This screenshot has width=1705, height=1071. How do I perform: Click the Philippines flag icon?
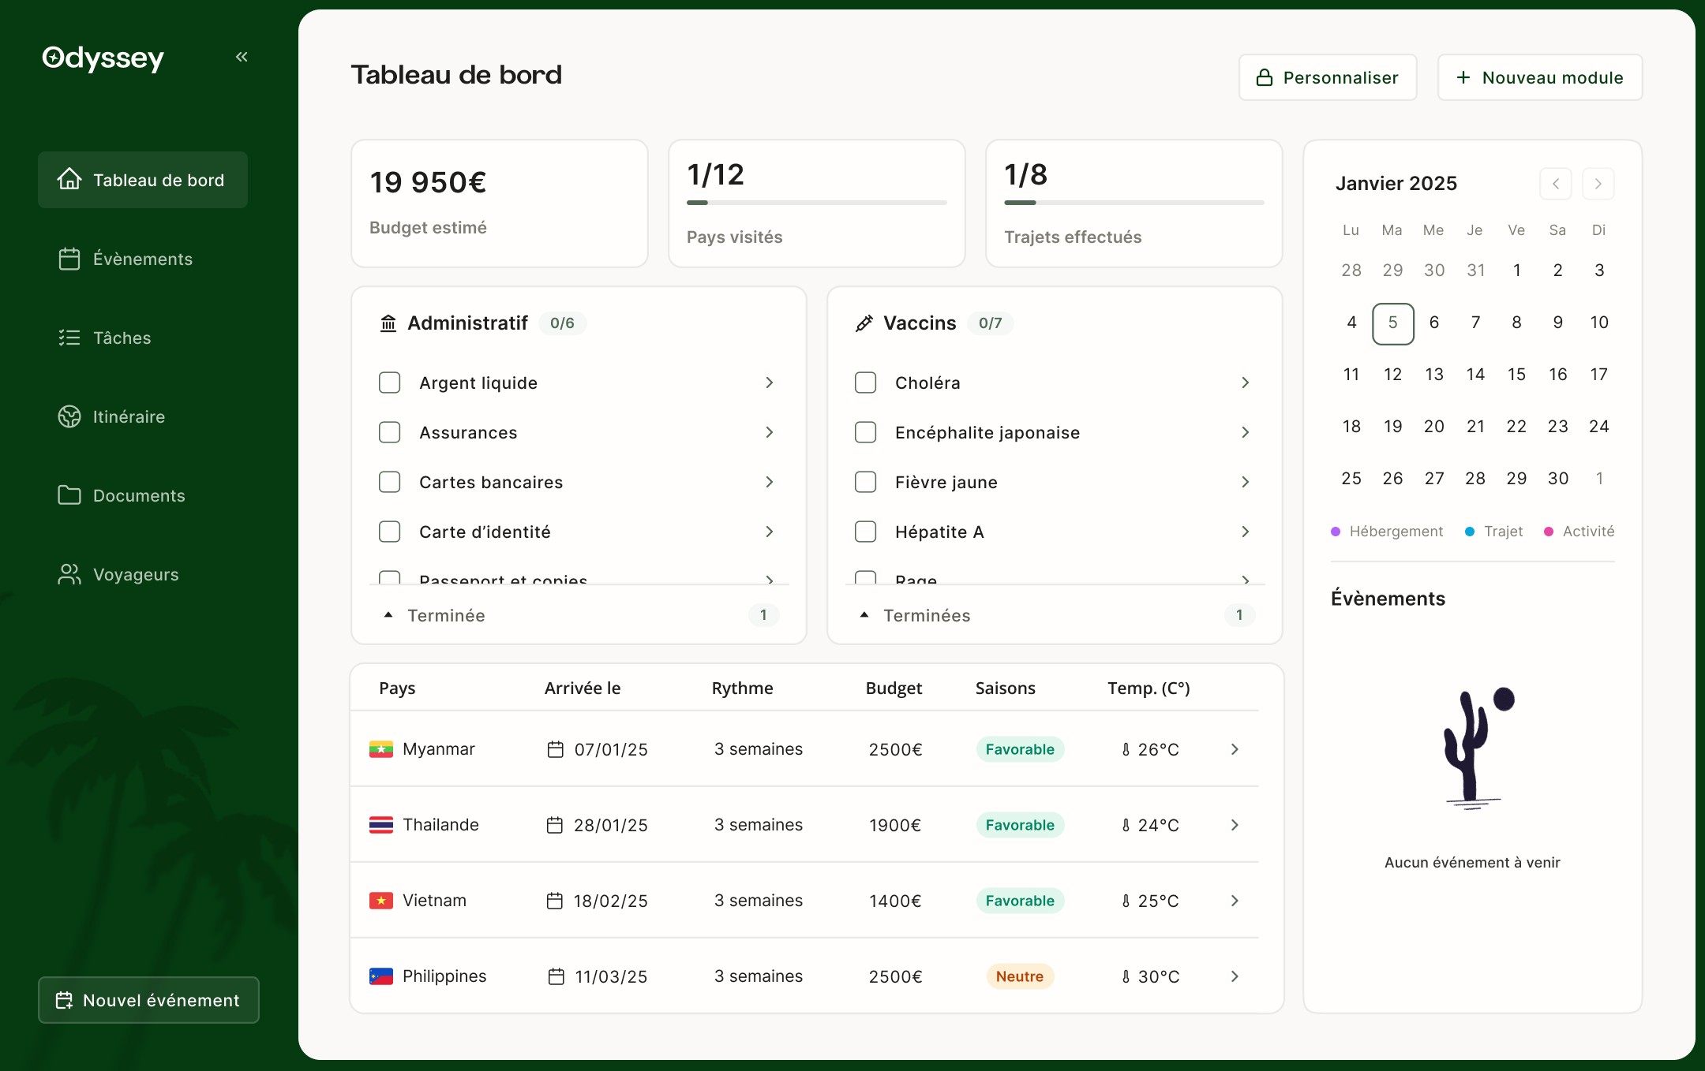(381, 976)
